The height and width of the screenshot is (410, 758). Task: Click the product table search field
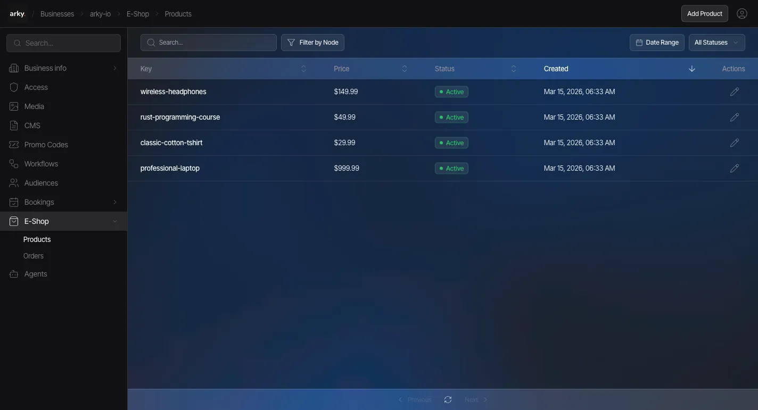[x=208, y=43]
